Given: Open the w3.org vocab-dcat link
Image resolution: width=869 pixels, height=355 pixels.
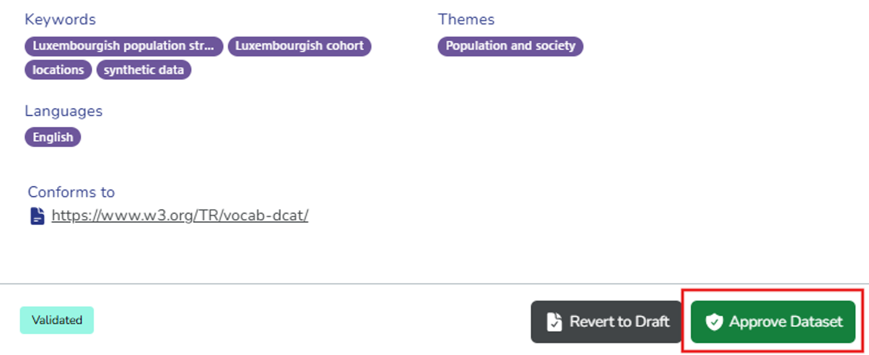Looking at the screenshot, I should 180,216.
